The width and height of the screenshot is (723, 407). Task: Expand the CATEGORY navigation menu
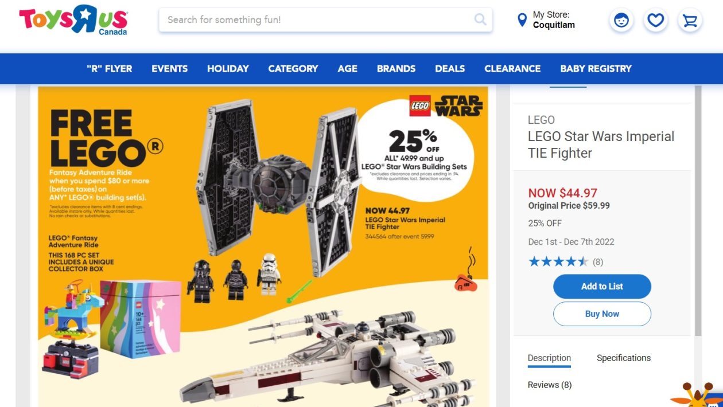click(x=293, y=68)
